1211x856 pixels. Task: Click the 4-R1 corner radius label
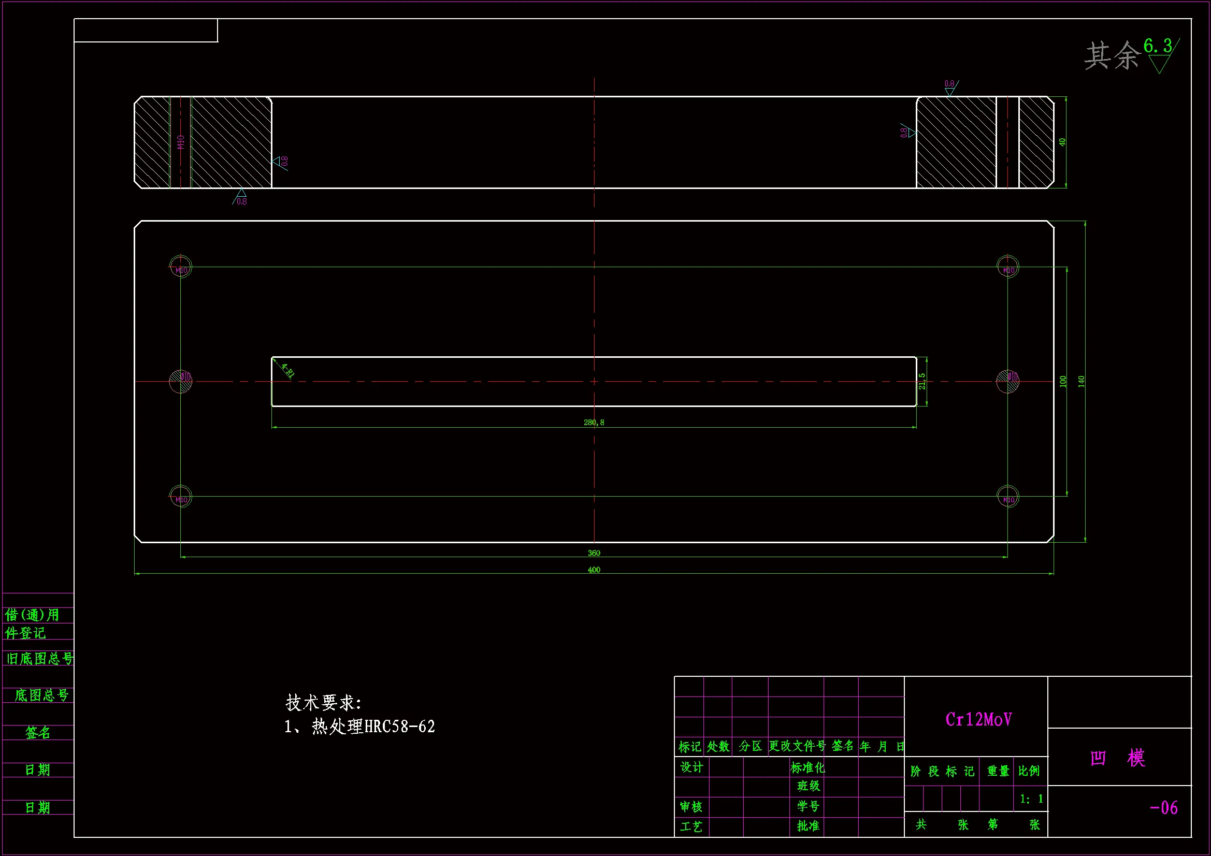point(288,370)
